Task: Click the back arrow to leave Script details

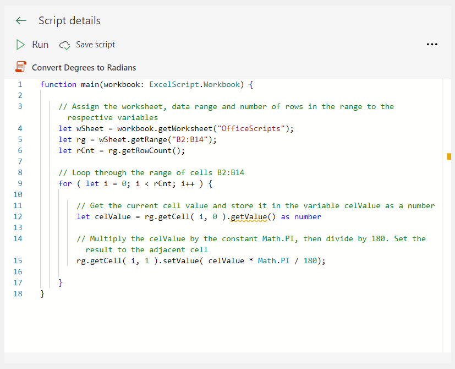Action: coord(20,20)
